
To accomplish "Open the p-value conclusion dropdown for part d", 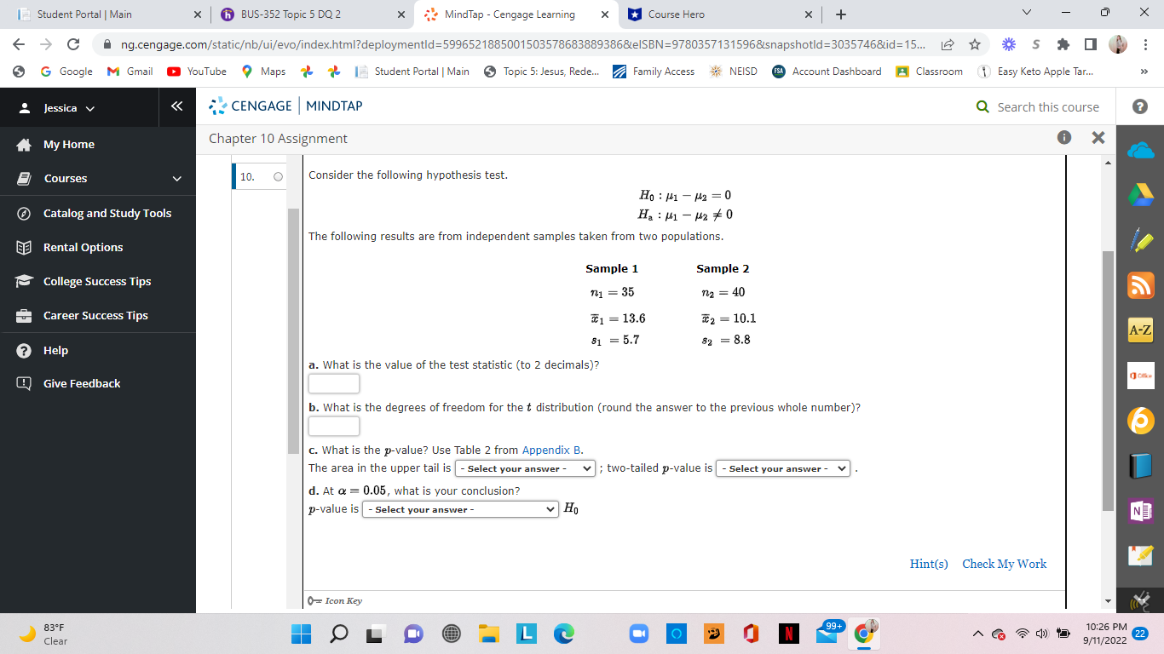I will pos(459,508).
